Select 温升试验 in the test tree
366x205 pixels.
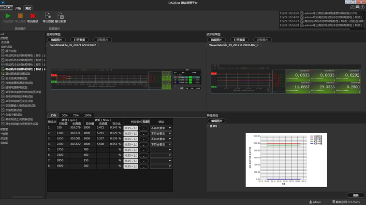point(11,51)
